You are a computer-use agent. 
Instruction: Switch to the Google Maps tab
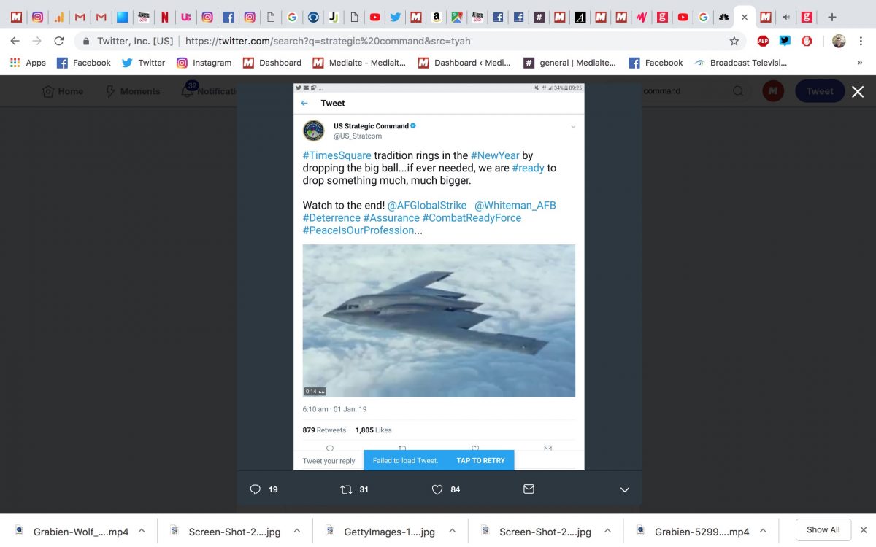457,17
